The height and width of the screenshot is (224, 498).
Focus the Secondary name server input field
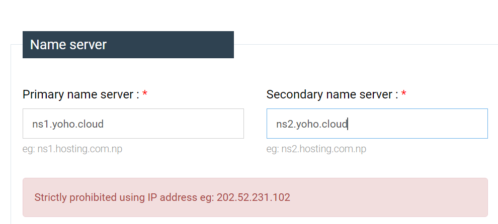(x=377, y=124)
